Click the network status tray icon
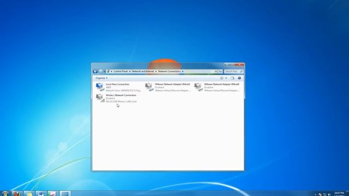Screen dimensions: 349x196 [x=325, y=194]
